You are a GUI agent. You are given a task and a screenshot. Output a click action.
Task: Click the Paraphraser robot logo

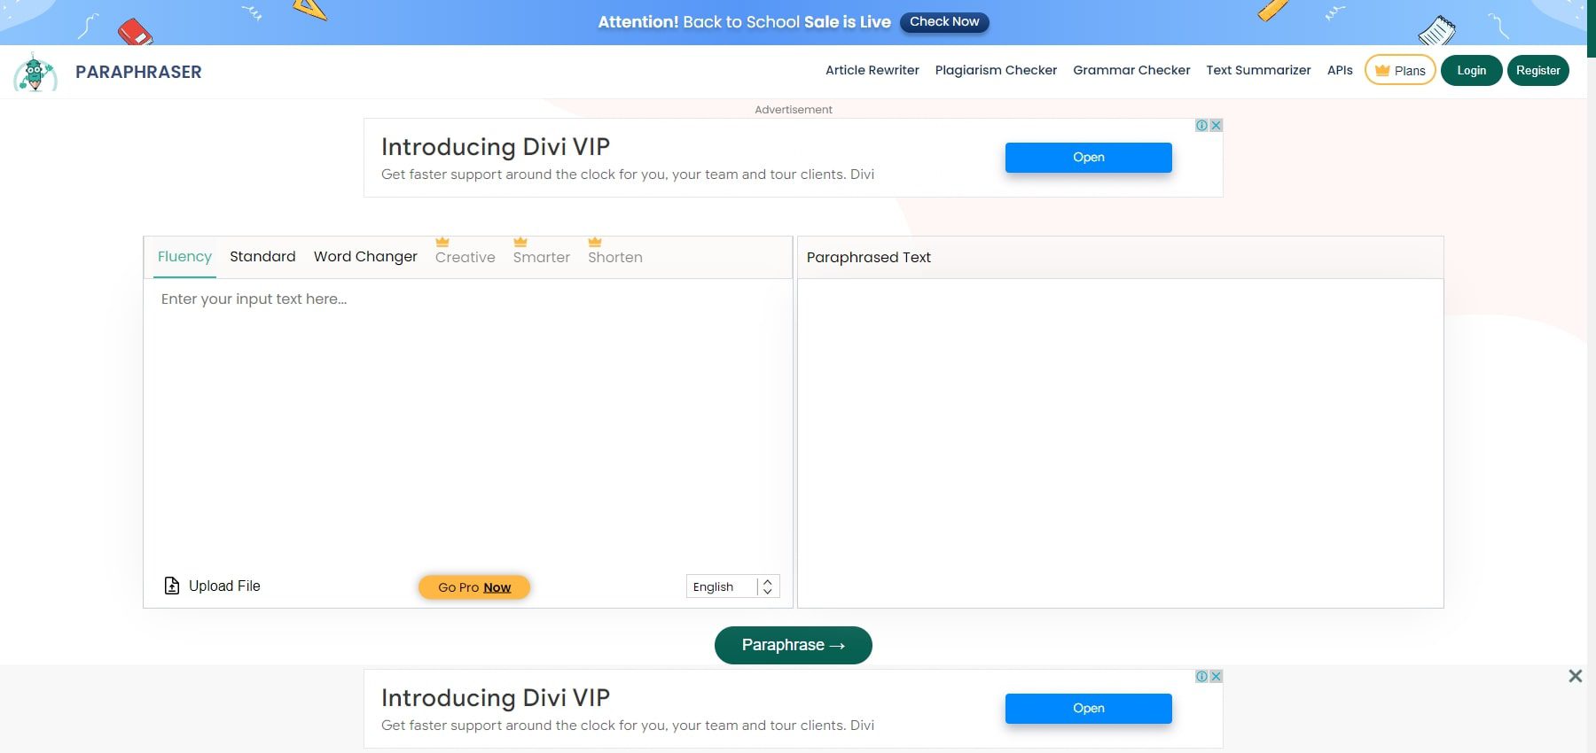point(34,73)
